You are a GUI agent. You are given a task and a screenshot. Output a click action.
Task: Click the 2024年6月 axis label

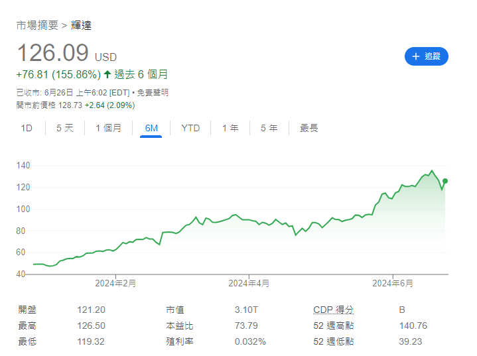tap(393, 283)
